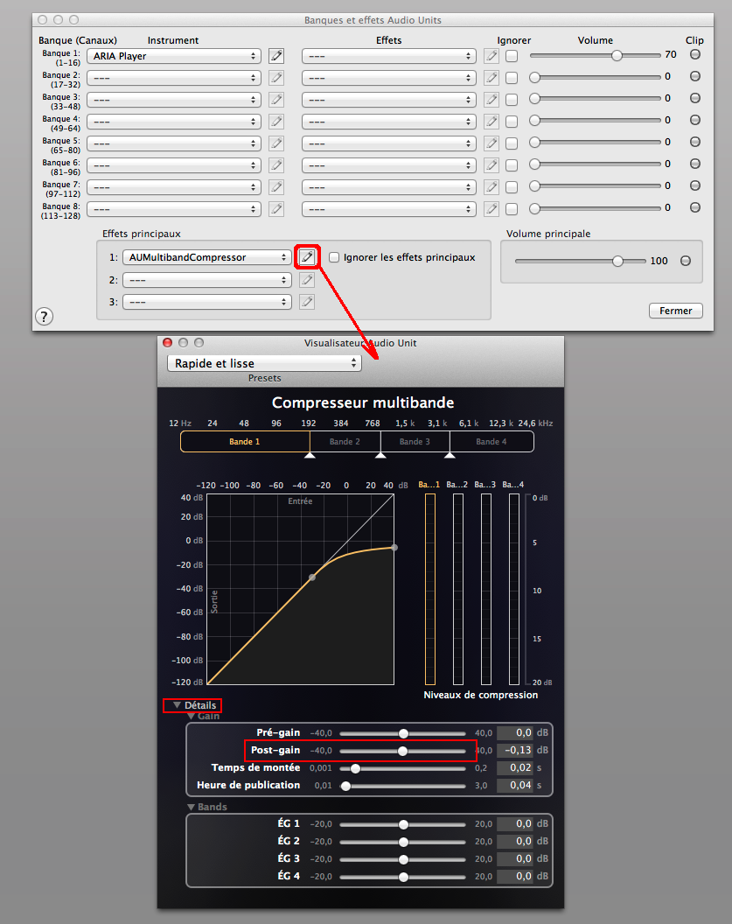Image resolution: width=732 pixels, height=924 pixels.
Task: Click the edit pencil icon for AUMultibandCompressor
Action: click(306, 257)
